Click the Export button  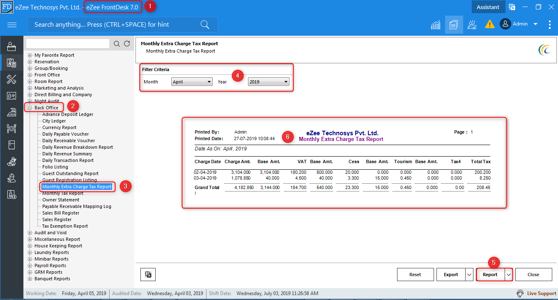point(451,275)
